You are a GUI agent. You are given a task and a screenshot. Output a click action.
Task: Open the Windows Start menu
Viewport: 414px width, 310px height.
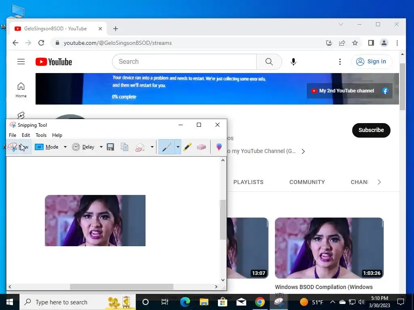coord(10,302)
